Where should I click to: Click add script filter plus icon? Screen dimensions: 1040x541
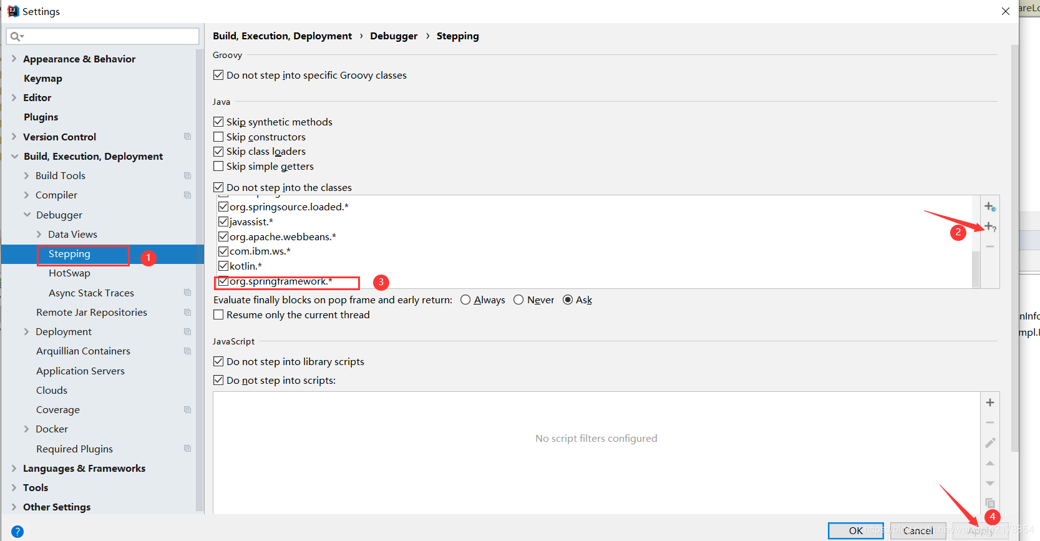coord(990,402)
